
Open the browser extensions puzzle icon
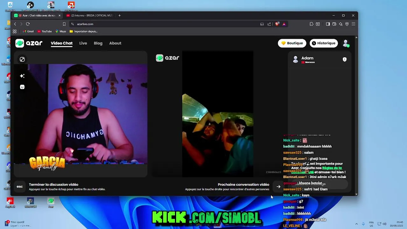(311, 24)
